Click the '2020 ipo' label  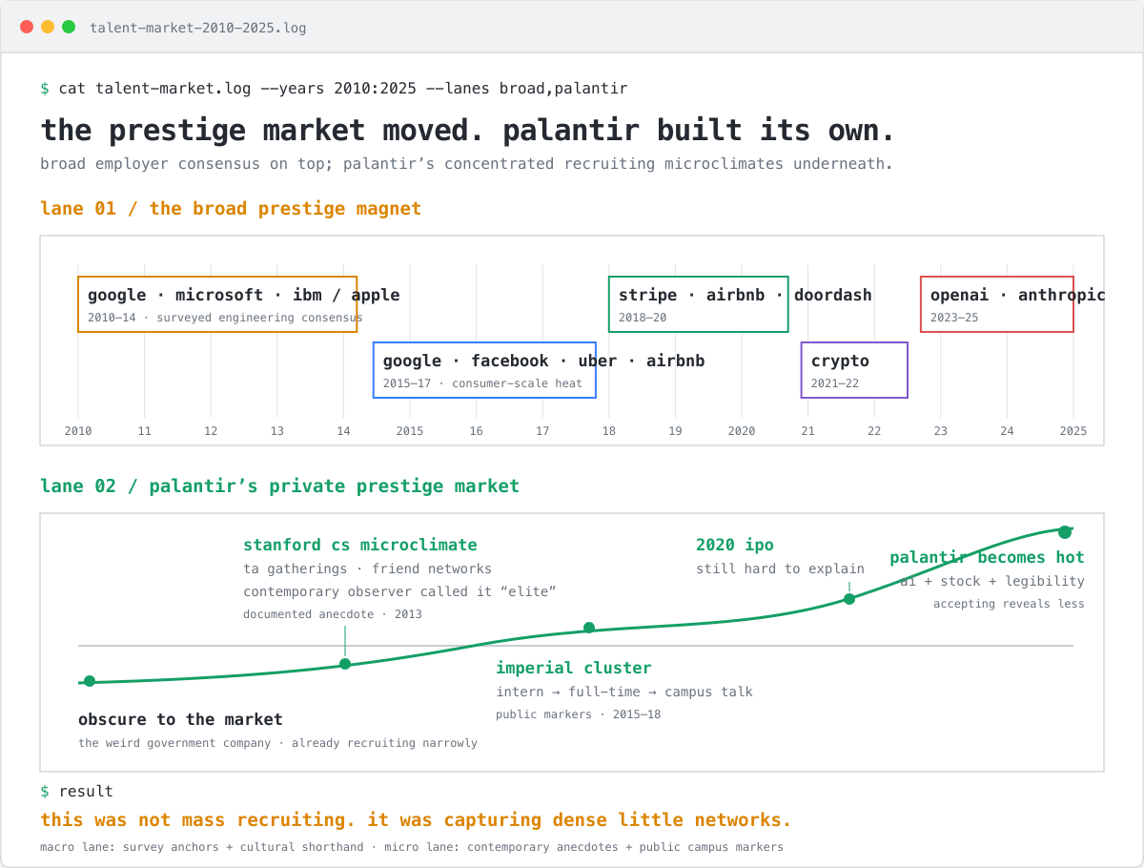coord(735,545)
